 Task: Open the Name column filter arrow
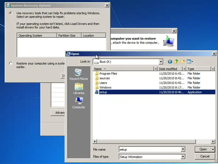[x=156, y=69]
